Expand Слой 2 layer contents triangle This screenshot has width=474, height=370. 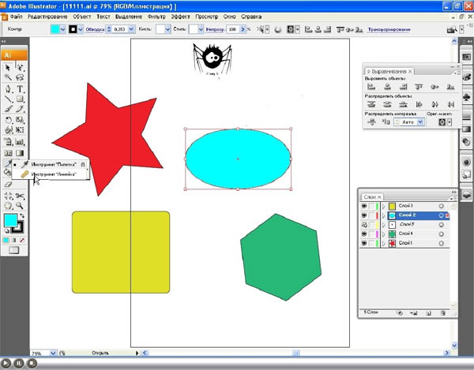click(383, 215)
